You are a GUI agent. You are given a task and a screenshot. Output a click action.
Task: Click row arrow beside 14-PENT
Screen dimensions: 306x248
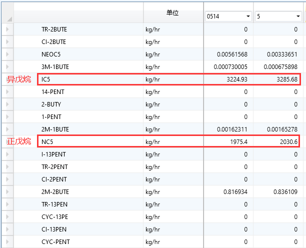click(7, 92)
